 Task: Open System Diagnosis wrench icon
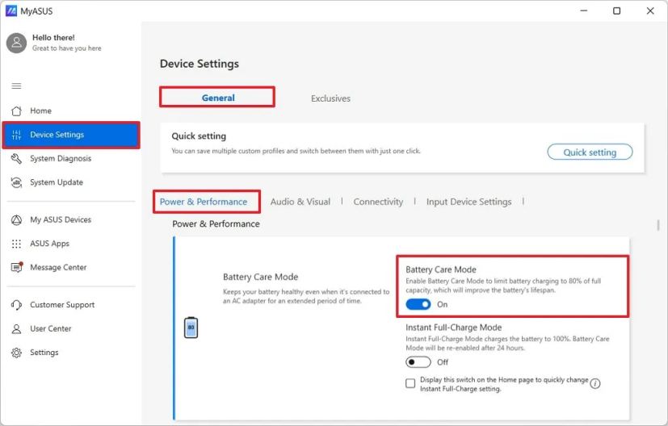coord(16,159)
